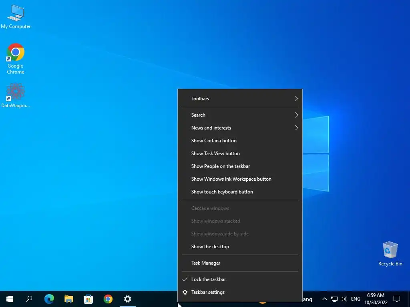Open volume speaker tray icon
The height and width of the screenshot is (307, 410).
[344, 299]
